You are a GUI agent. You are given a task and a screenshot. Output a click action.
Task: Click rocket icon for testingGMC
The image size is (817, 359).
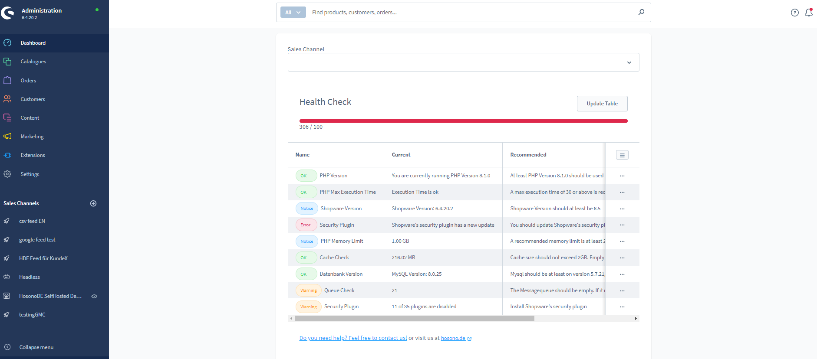pos(7,315)
